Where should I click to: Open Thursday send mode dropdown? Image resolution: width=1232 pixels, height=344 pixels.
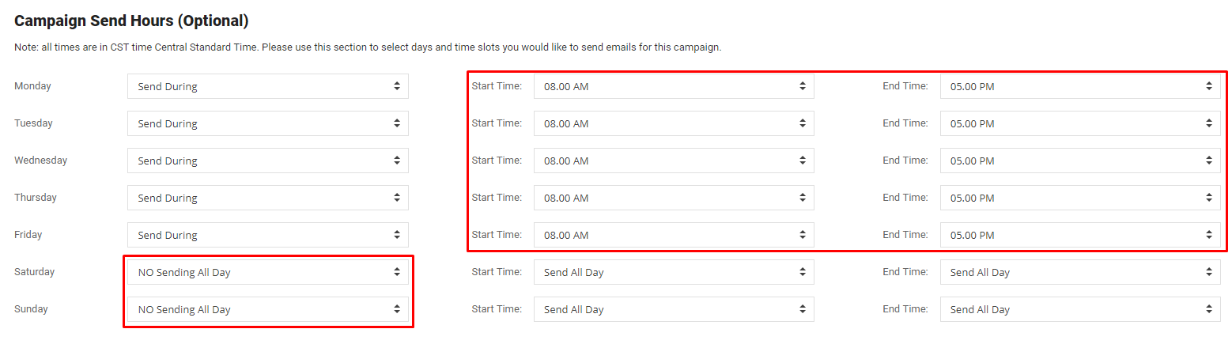[x=268, y=198]
